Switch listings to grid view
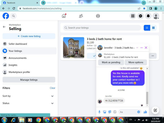 coord(154,28)
